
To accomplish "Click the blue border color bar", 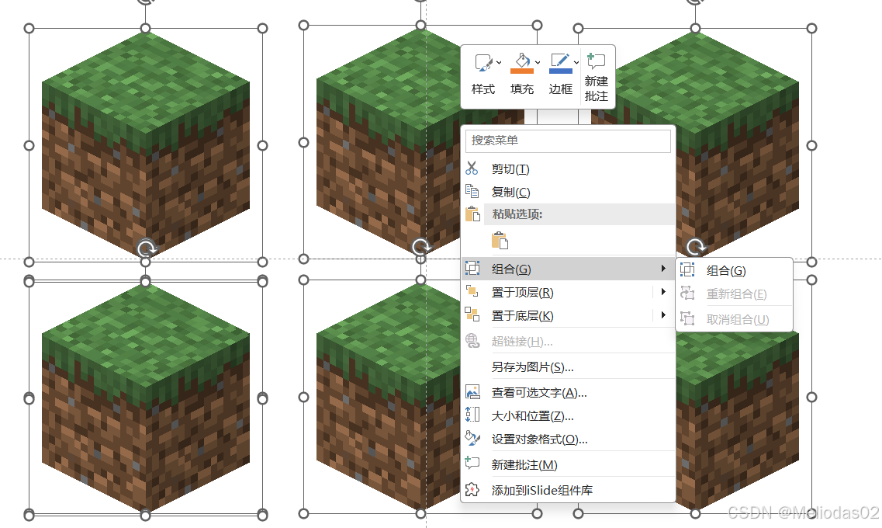I will 560,71.
